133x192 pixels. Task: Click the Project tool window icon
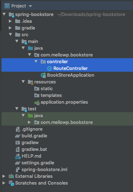point(7,6)
